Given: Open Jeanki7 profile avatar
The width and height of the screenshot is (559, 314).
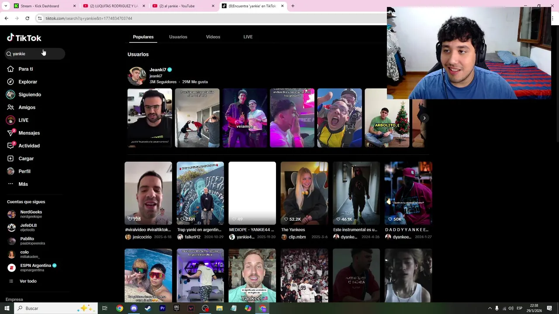Looking at the screenshot, I should click(137, 76).
